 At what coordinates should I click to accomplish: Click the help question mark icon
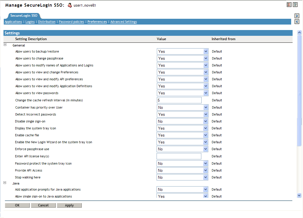(295, 4)
